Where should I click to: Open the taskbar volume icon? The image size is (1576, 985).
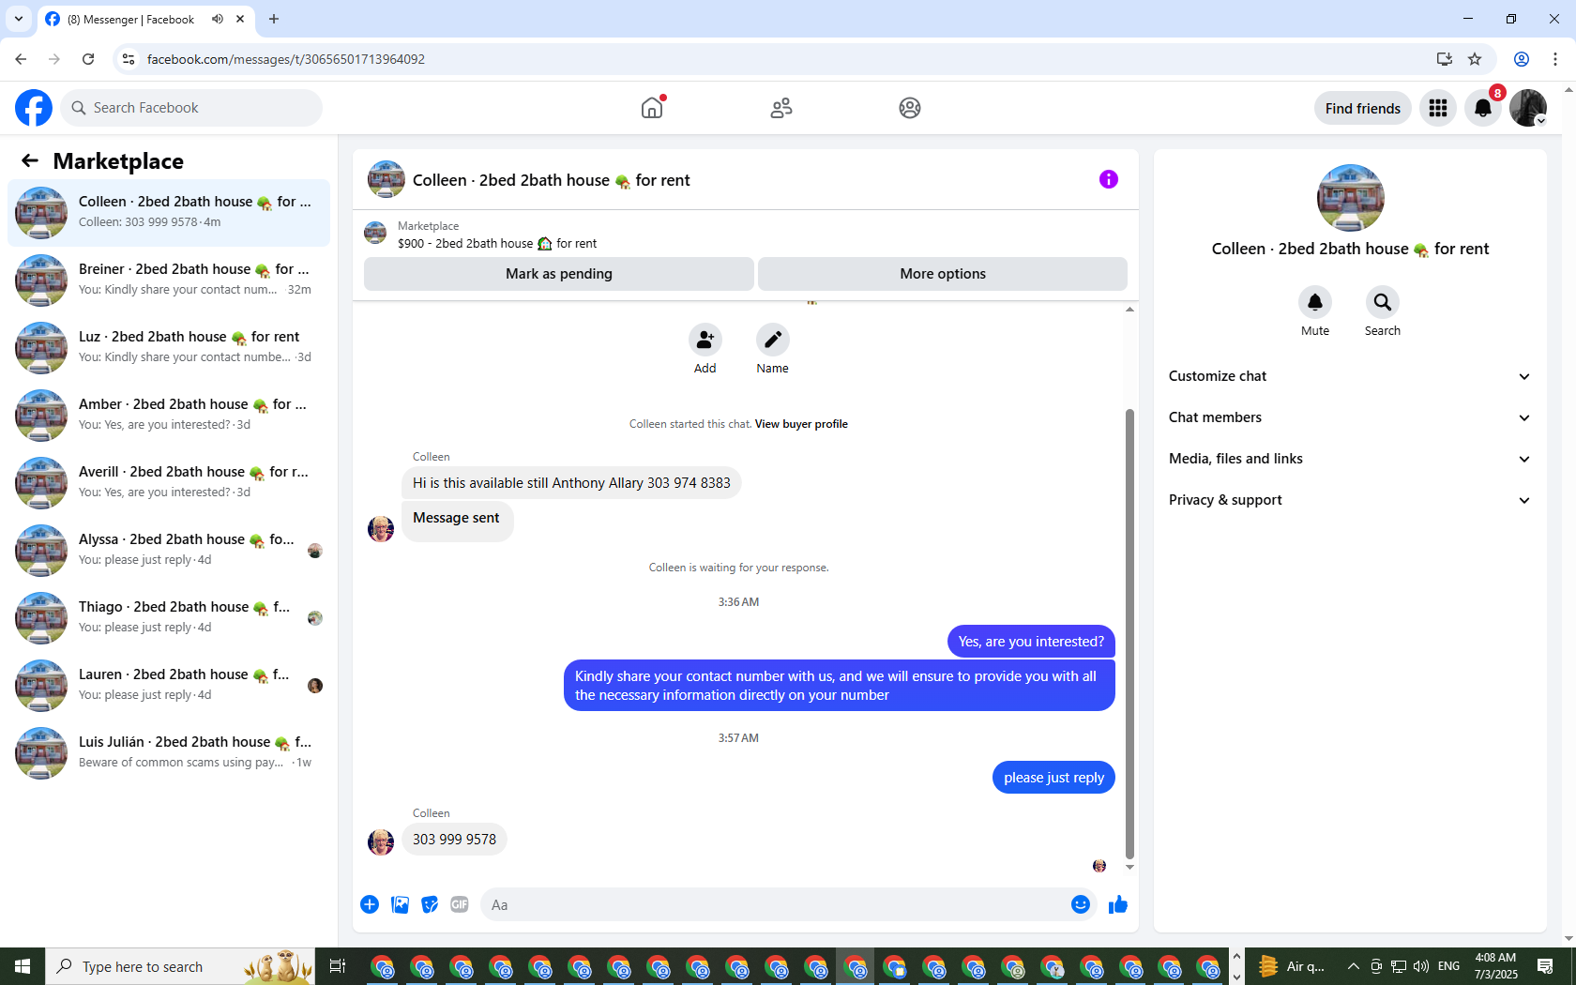tap(1421, 966)
